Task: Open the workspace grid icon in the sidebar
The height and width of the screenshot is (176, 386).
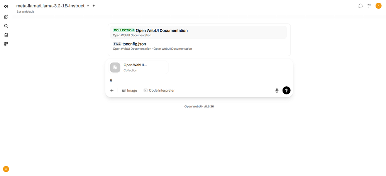Action: pos(6,44)
